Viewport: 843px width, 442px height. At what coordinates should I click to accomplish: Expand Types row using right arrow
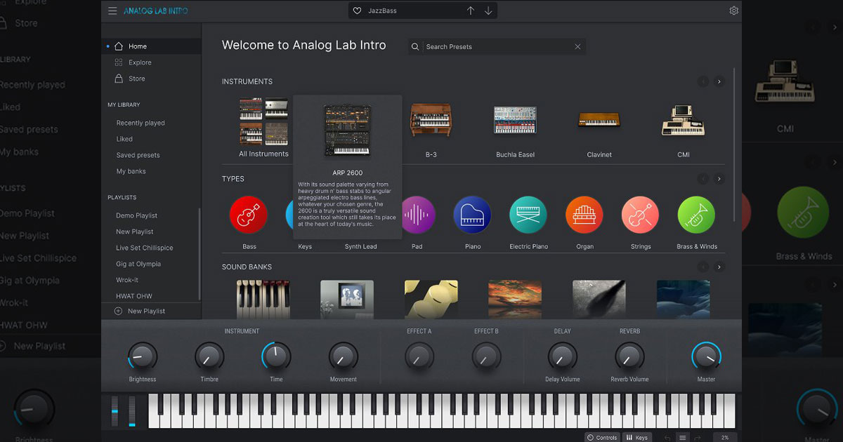pos(719,179)
